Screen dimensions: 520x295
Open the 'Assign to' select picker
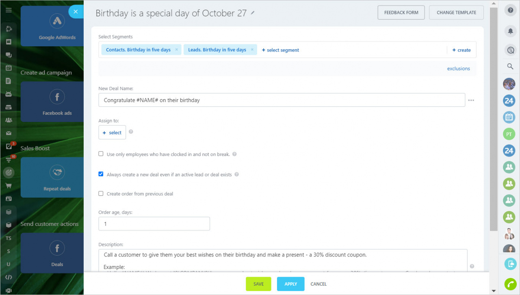112,132
